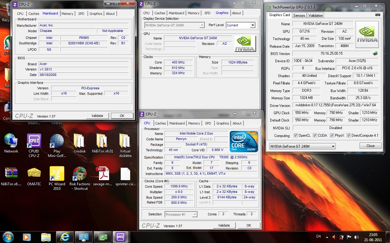Open Memory tab in bottom CPU-Z window
This screenshot has height=243, width=390.
click(194, 123)
